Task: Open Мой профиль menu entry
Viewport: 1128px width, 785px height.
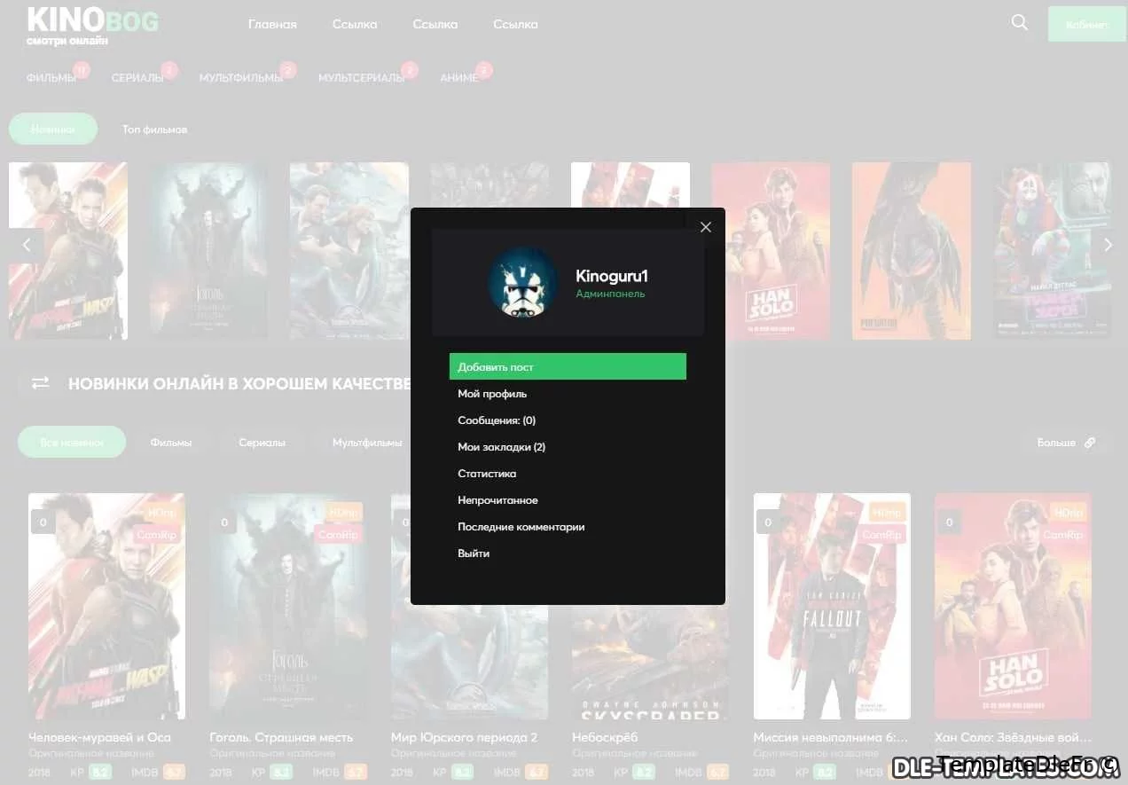Action: click(492, 394)
